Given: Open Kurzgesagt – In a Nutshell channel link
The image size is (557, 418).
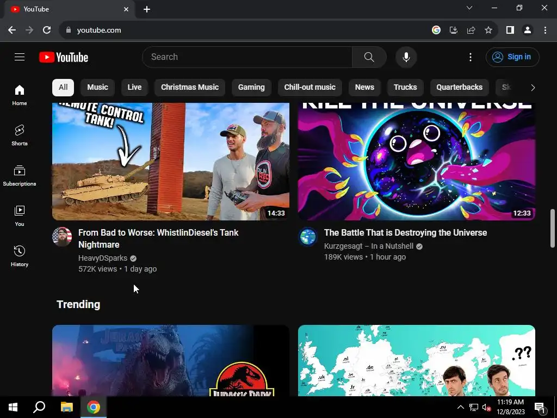Looking at the screenshot, I should click(x=369, y=246).
